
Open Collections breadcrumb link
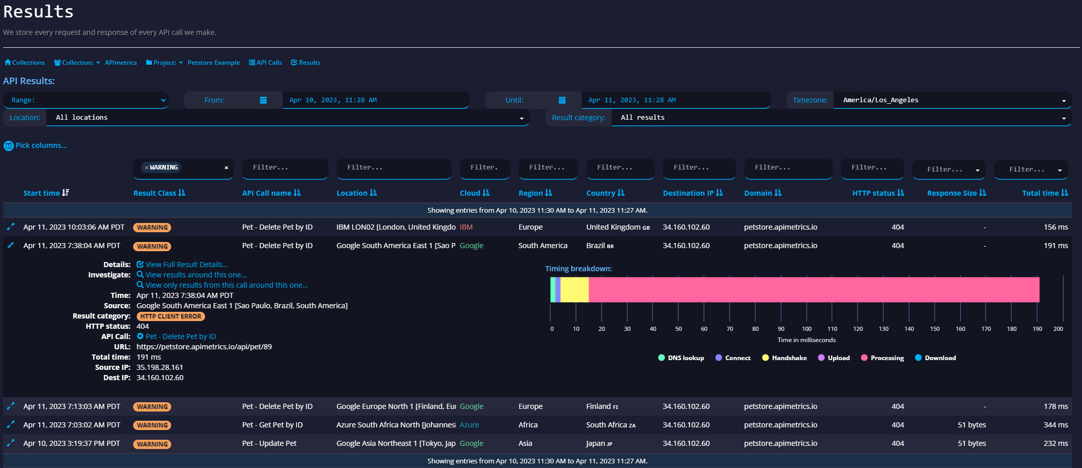click(x=25, y=63)
